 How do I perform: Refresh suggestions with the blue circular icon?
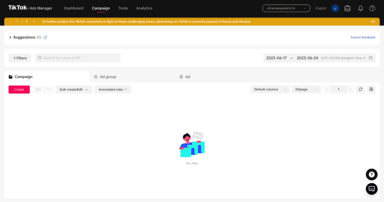tap(45, 38)
